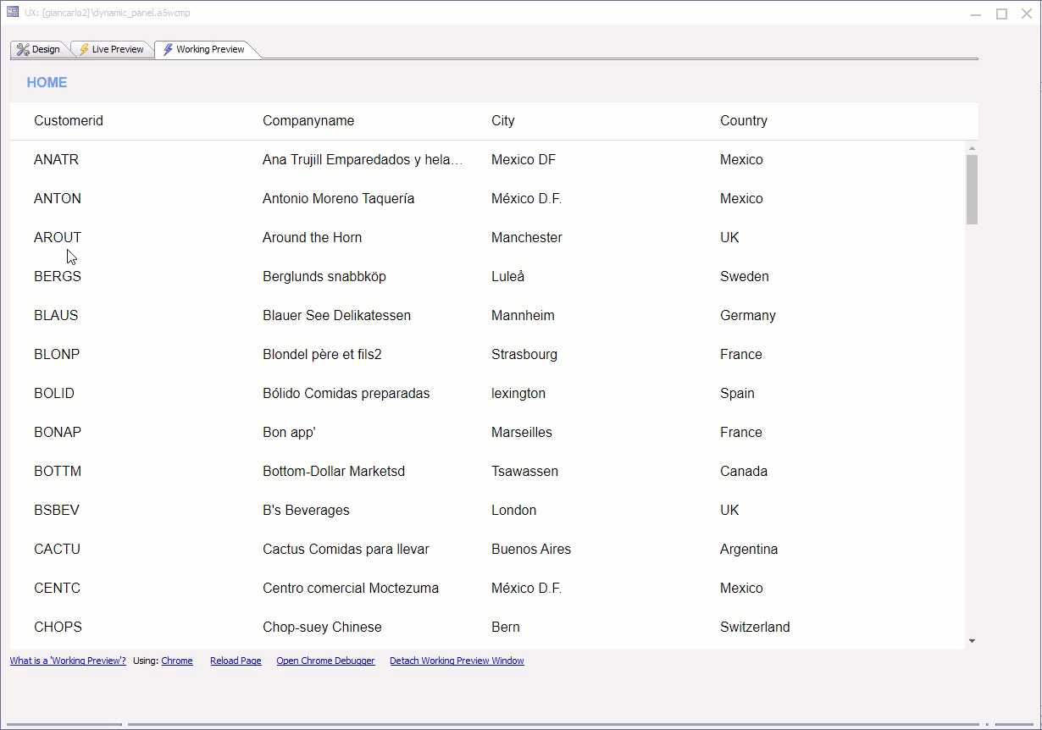
Task: Click the city Mannheim
Action: click(523, 315)
